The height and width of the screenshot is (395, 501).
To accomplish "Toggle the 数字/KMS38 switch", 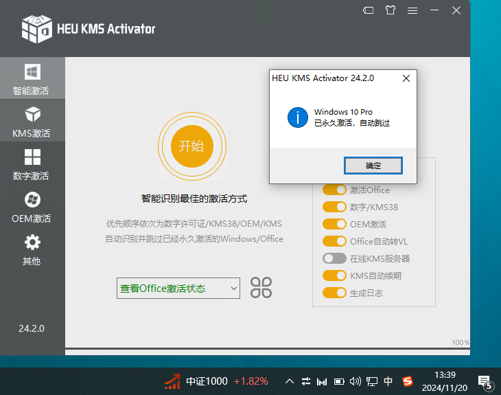I will click(x=334, y=207).
